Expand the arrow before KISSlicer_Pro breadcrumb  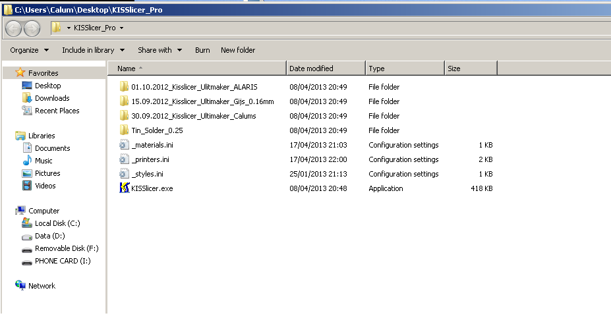click(x=69, y=28)
